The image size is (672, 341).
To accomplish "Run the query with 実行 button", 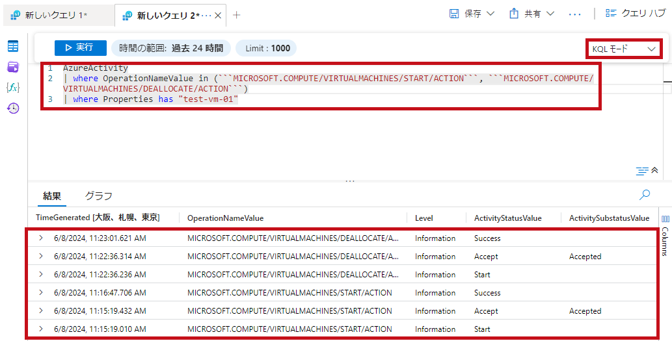I will (x=80, y=48).
